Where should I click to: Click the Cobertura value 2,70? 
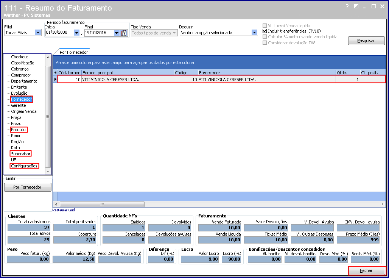coord(75,240)
